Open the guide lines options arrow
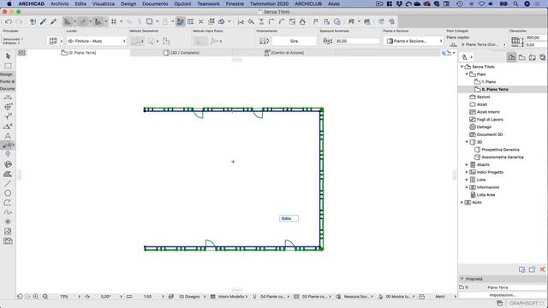Viewport: 548px width, 308px height. [74, 21]
